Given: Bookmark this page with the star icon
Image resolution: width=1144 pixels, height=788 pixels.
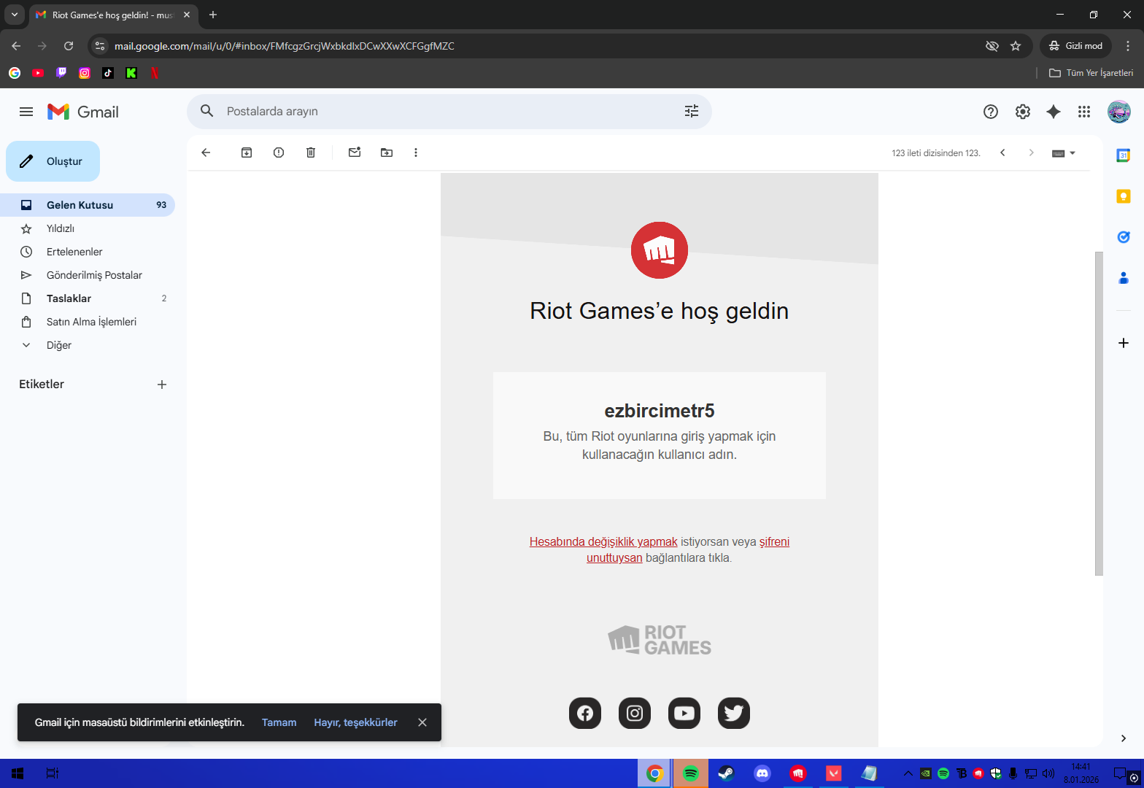Looking at the screenshot, I should click(1016, 46).
